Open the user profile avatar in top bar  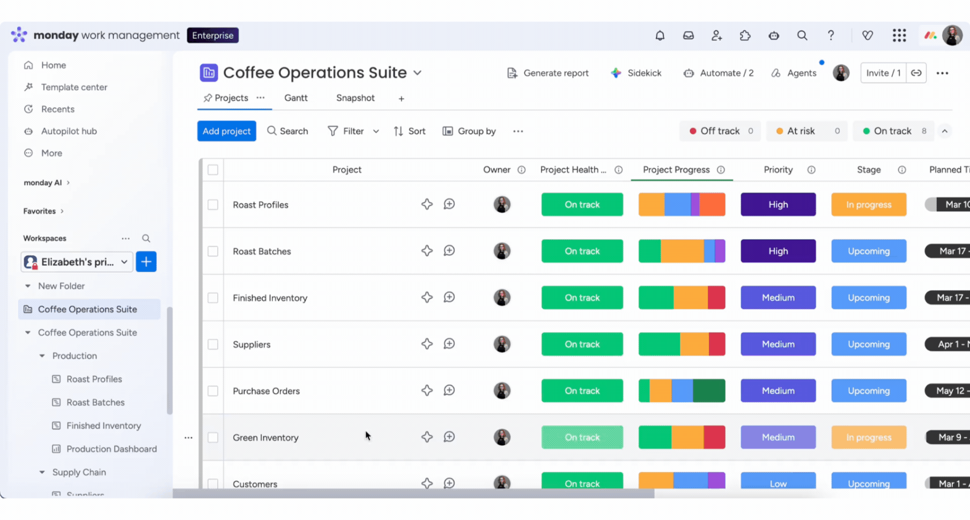[952, 35]
